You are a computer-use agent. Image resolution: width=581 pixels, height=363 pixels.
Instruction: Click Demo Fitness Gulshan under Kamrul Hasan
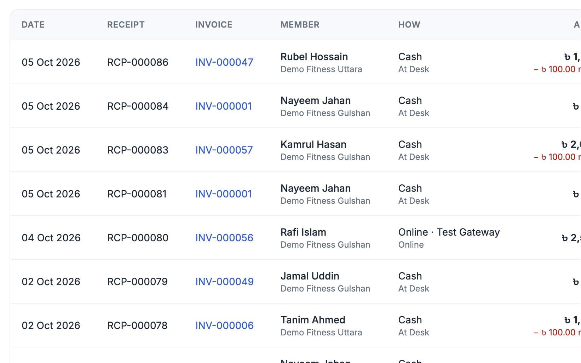pyautogui.click(x=325, y=157)
